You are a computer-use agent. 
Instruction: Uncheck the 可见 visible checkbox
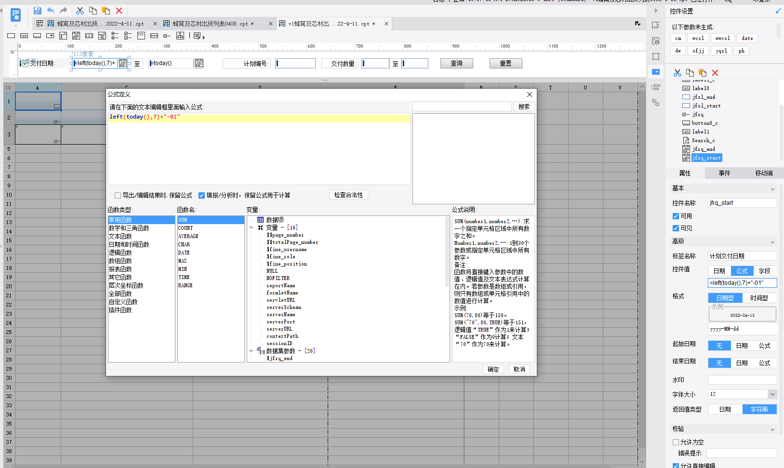(676, 228)
